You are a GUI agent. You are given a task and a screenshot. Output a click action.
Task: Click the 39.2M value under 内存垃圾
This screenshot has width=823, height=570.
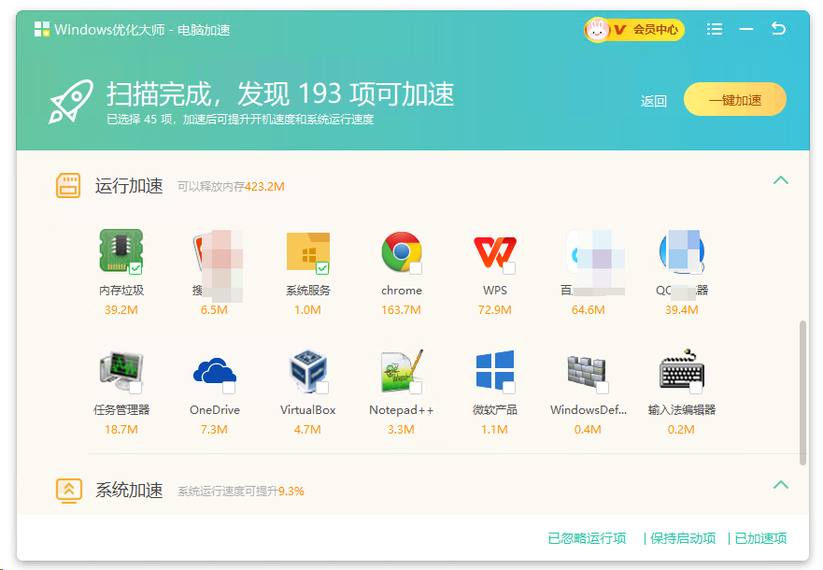point(121,310)
